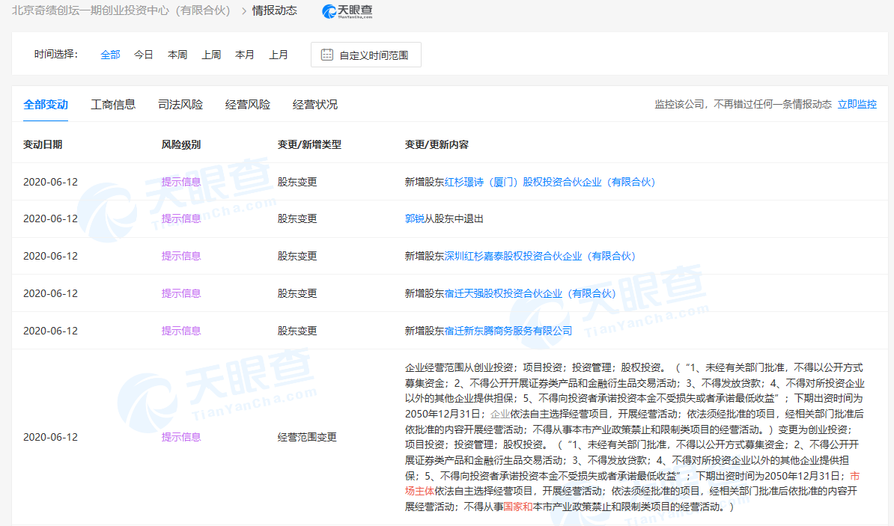Choose the 上周 time filter
Screen dimensions: 894x526
pyautogui.click(x=211, y=55)
